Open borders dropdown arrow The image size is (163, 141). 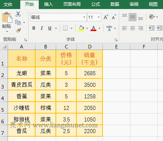[x=71, y=28]
